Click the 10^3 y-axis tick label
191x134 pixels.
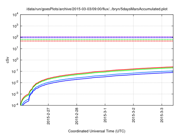[x=15, y=26]
